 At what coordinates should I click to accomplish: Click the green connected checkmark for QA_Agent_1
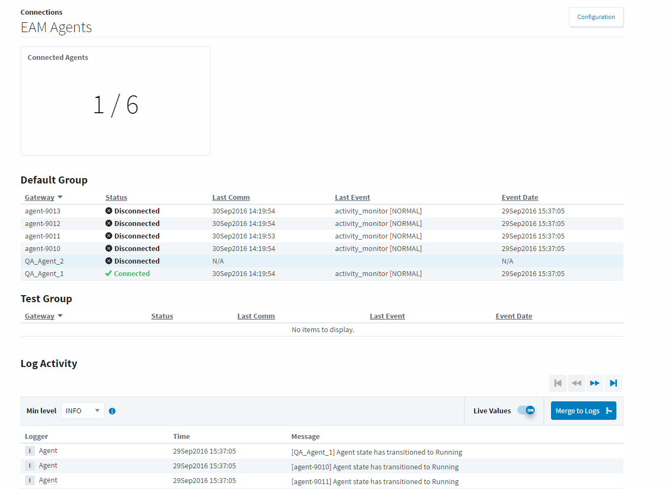coord(108,273)
